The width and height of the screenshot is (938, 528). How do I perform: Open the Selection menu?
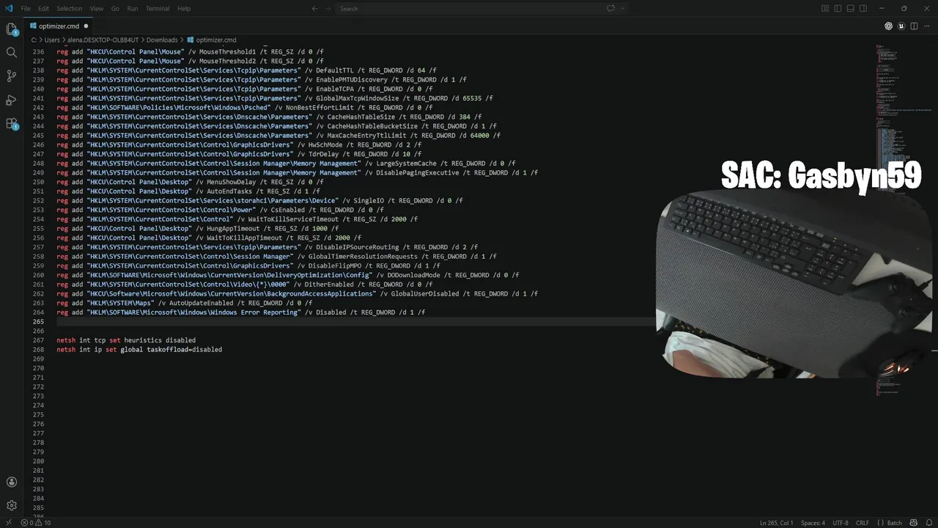pos(70,8)
